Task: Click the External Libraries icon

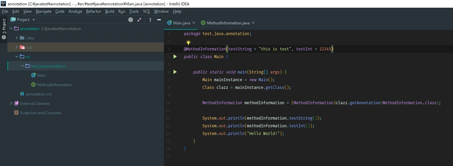Action: (16, 104)
